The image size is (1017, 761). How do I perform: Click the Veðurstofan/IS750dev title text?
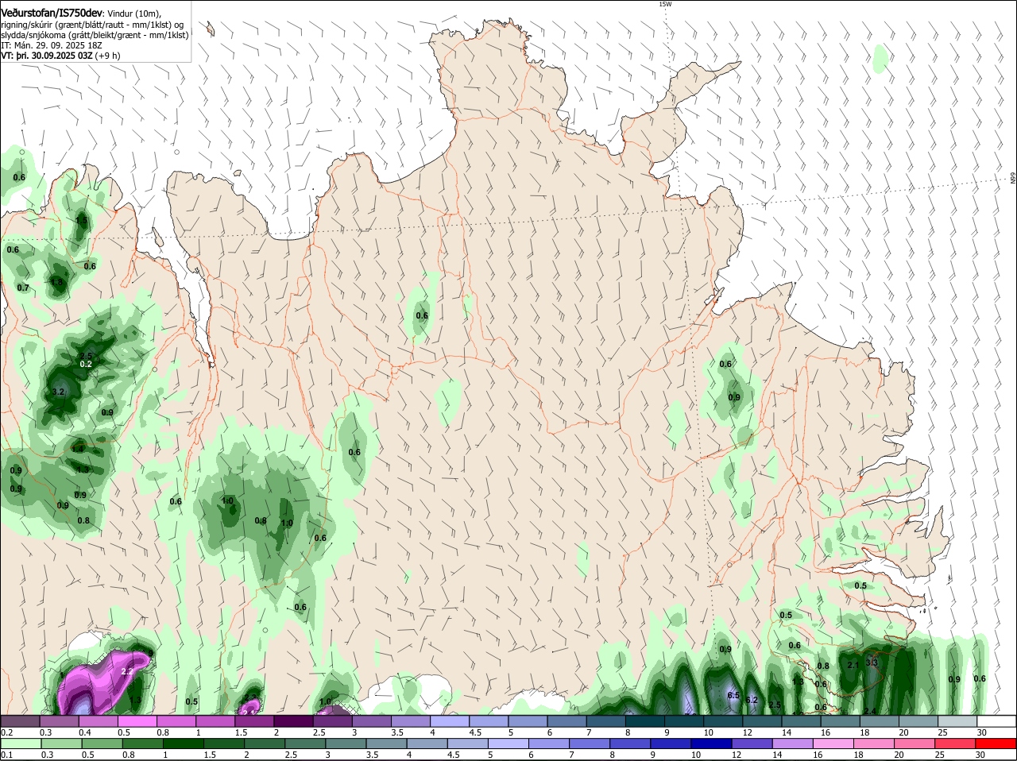tap(52, 14)
